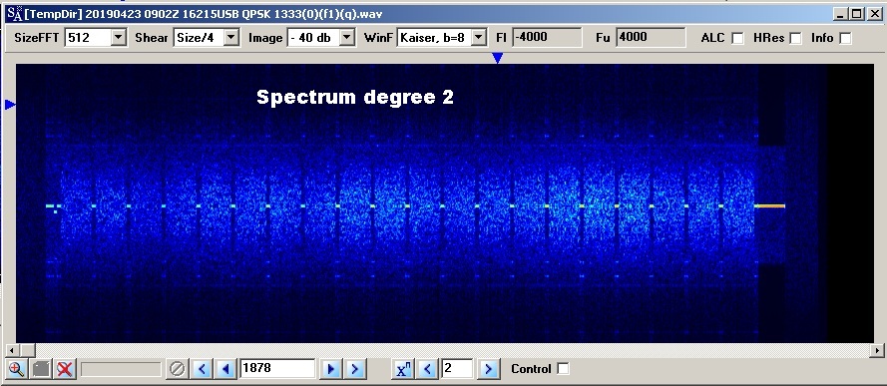Click the X-power-n spectrum degree icon
The width and height of the screenshot is (887, 386).
click(x=403, y=369)
